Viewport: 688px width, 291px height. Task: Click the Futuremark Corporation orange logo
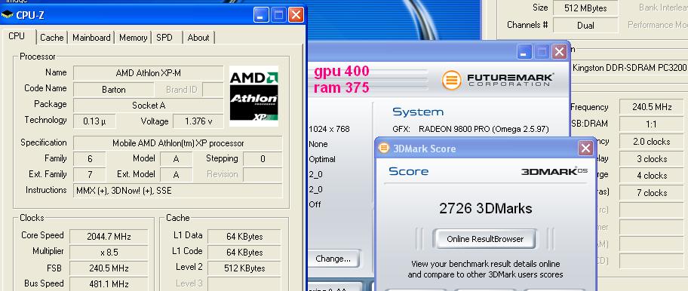pos(451,80)
